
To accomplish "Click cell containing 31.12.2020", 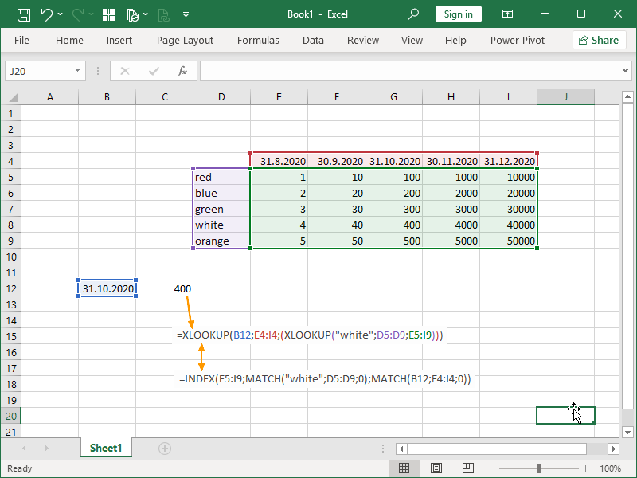I will click(508, 161).
